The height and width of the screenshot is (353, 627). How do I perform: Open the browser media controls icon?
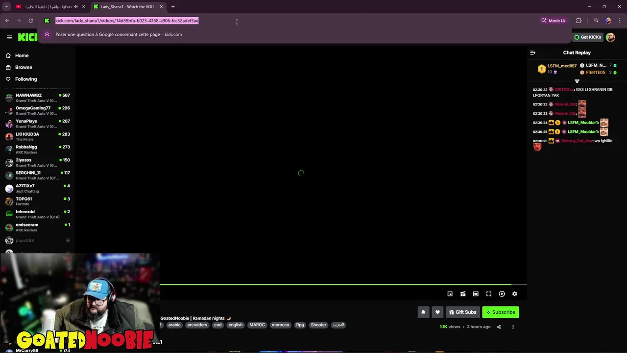596,21
